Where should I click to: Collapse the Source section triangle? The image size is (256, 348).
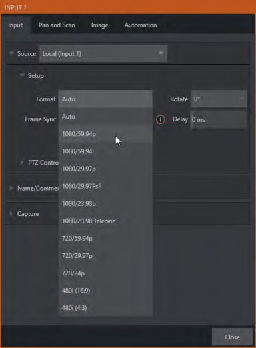click(x=11, y=53)
